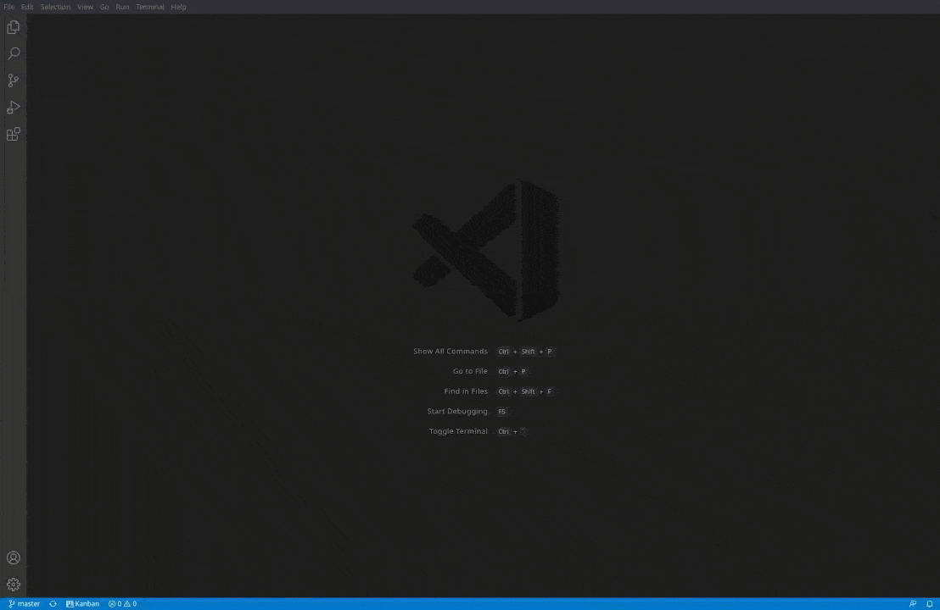Image resolution: width=940 pixels, height=610 pixels.
Task: Open the File menu
Action: [9, 7]
